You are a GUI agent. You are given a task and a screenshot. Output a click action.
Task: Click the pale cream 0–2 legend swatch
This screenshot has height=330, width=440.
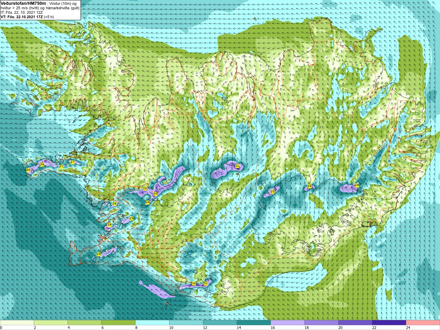pos(17,323)
